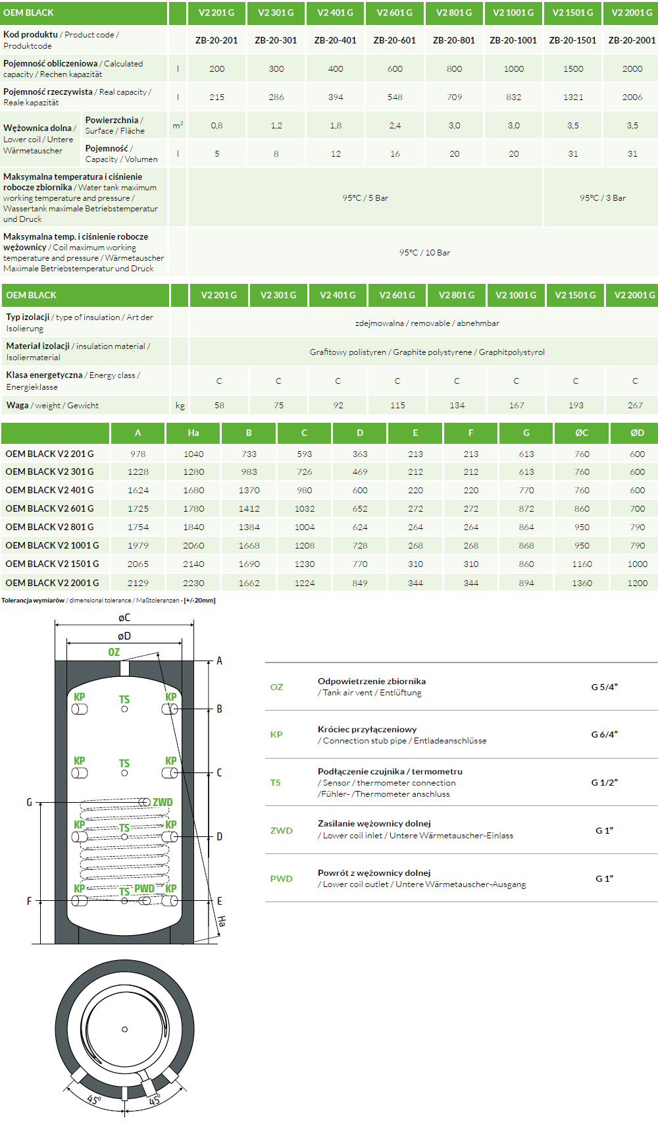Click 'Odpowietrzenie zbiornika' legend description
The image size is (658, 1134).
[372, 681]
